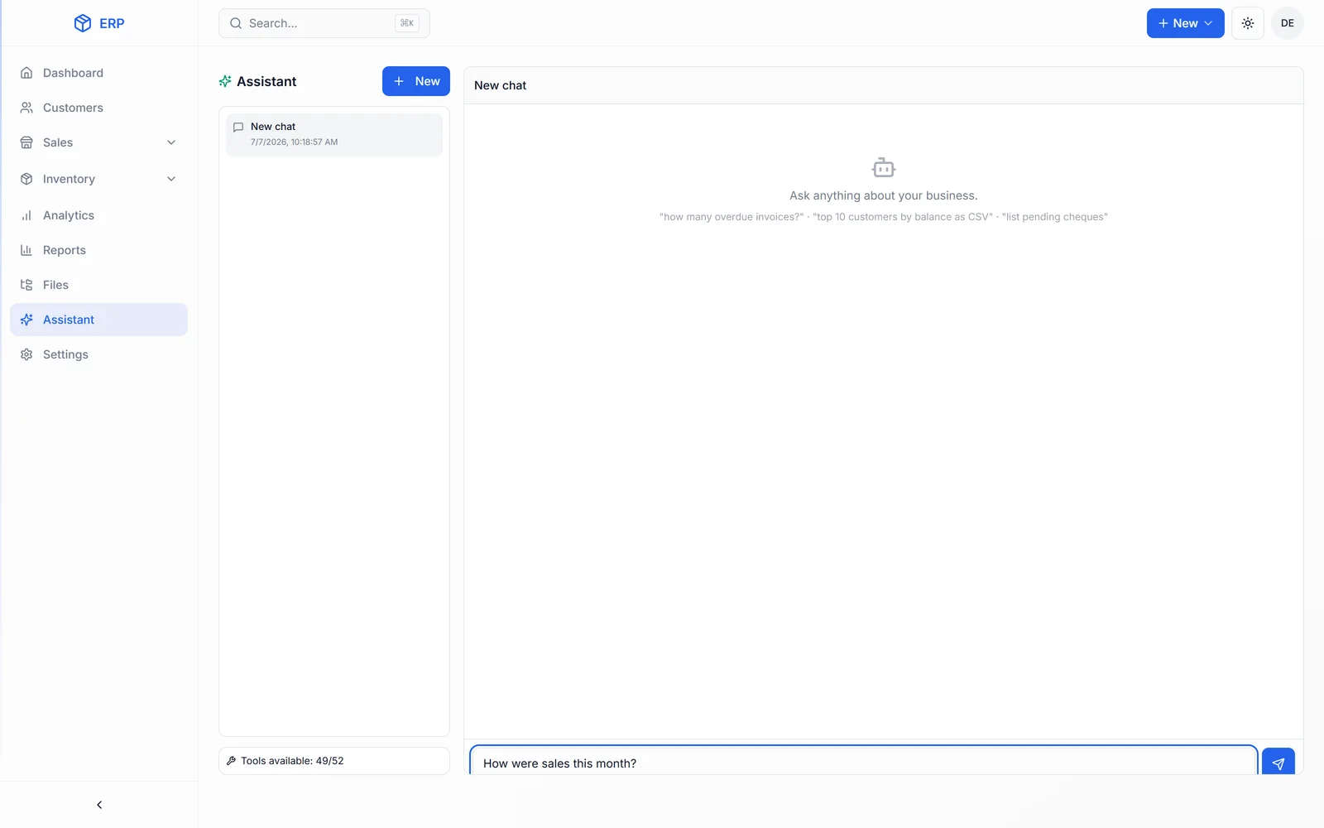This screenshot has width=1324, height=828.
Task: Start a new assistant chat
Action: [x=416, y=81]
